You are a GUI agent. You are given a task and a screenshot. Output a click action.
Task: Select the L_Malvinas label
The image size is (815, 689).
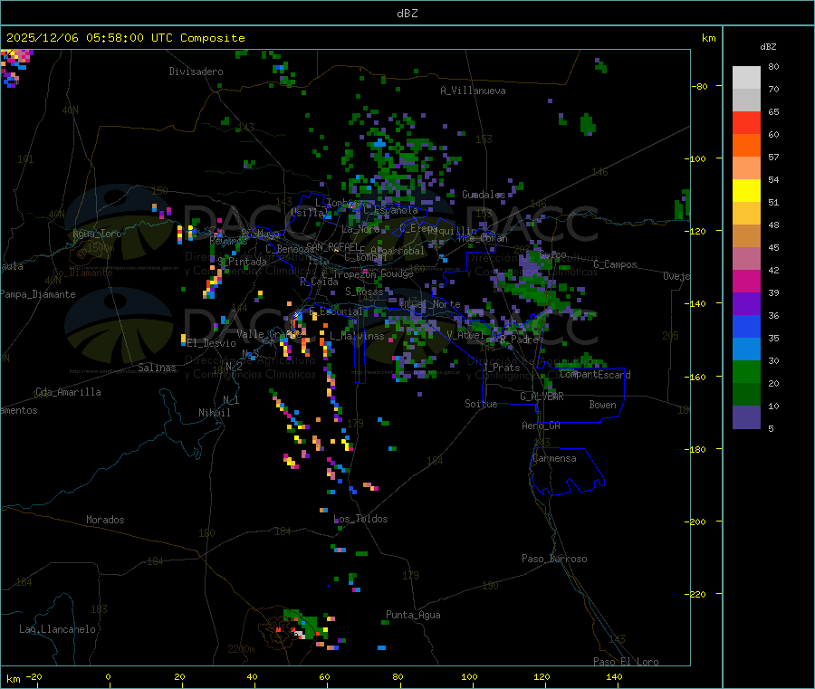357,337
